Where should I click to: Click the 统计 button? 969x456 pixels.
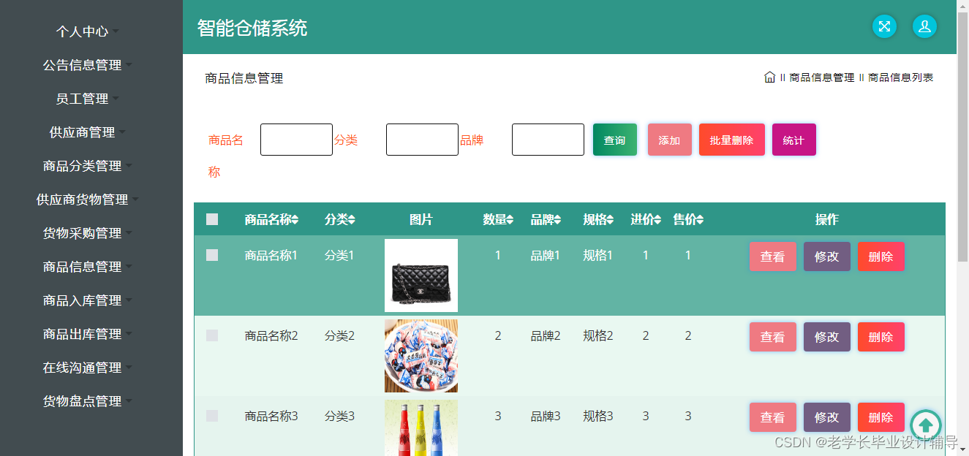(793, 140)
